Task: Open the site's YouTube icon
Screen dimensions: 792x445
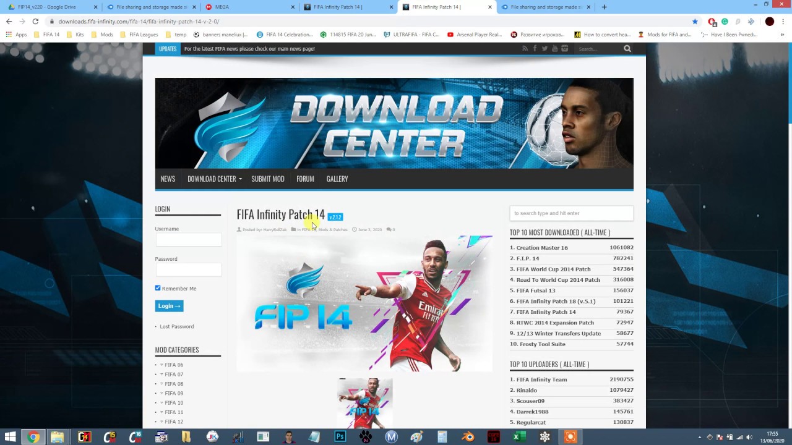Action: [x=554, y=48]
